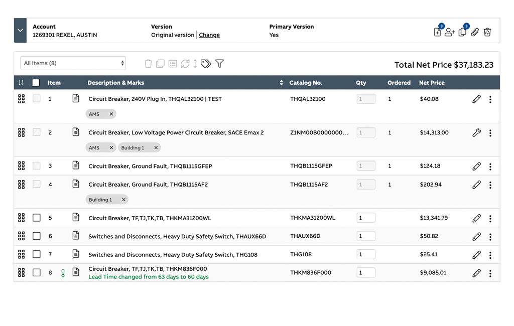
Task: Click quantity field for THKMA31200WL
Action: (x=366, y=218)
